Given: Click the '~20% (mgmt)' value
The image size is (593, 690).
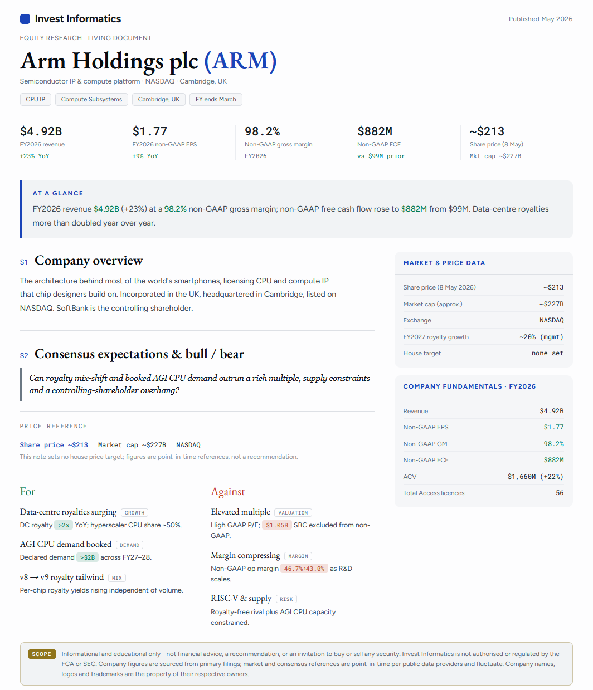Looking at the screenshot, I should 541,337.
